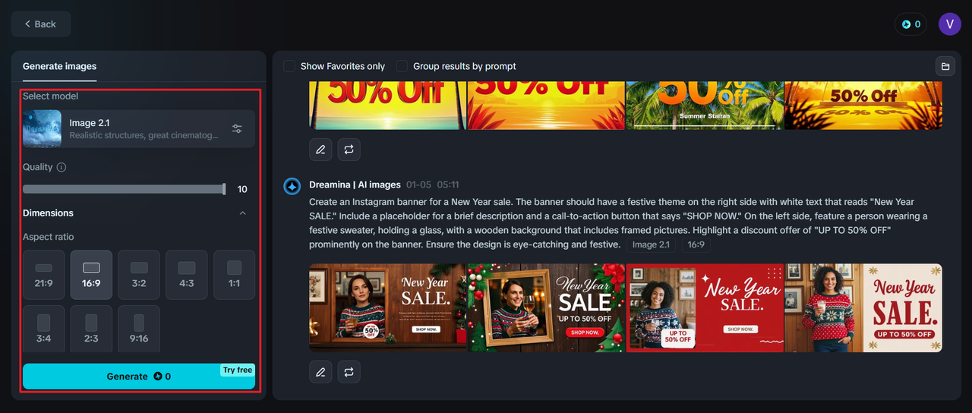Click the Dreamina | AI images title
The width and height of the screenshot is (972, 413).
click(x=355, y=185)
